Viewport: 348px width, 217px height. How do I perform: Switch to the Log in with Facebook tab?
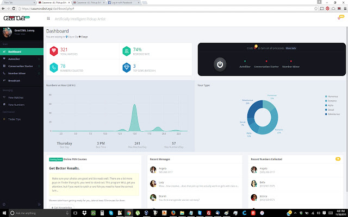[x=123, y=3]
